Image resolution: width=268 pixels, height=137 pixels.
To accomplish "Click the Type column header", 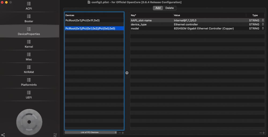I will pos(255,15).
